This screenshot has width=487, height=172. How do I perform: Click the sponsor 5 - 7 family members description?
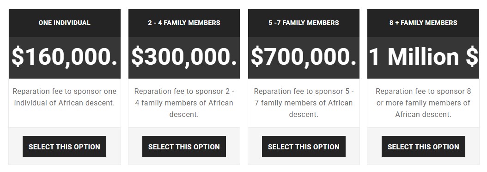tap(304, 103)
